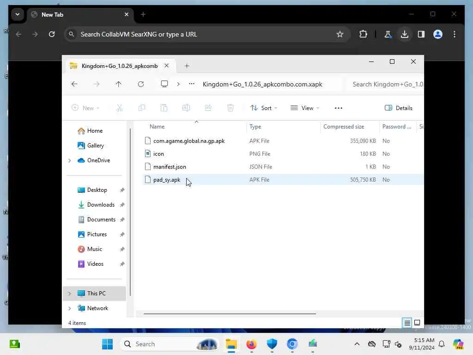Open the Sort dropdown
This screenshot has width=473, height=355.
264,108
